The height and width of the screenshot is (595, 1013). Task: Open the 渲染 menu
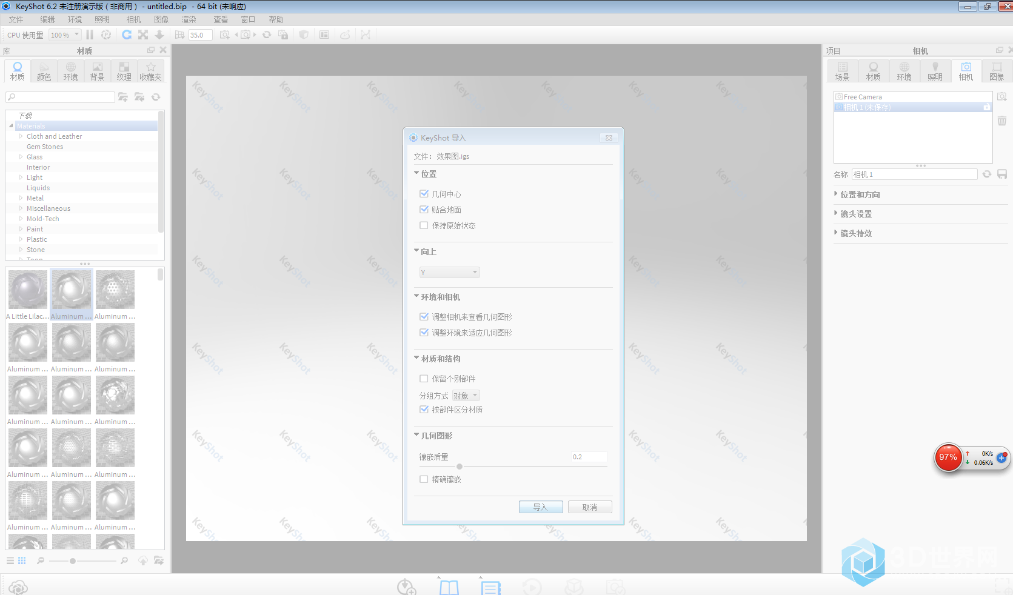coord(189,19)
